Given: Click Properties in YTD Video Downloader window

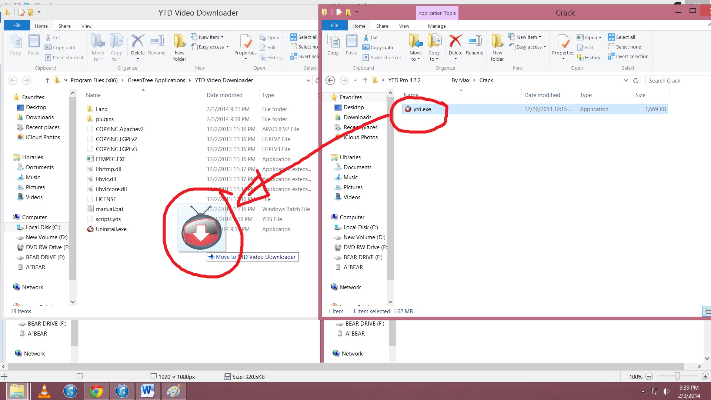Looking at the screenshot, I should tap(246, 47).
